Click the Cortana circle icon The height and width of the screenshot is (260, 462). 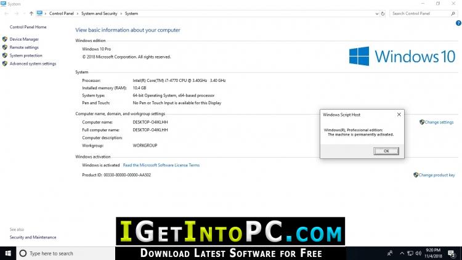click(x=23, y=253)
